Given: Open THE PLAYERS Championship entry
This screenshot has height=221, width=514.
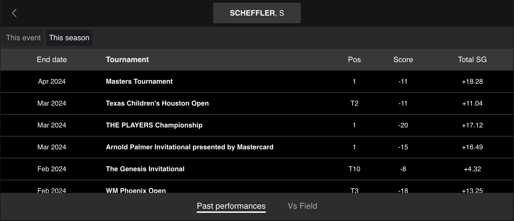Looking at the screenshot, I should coord(154,125).
